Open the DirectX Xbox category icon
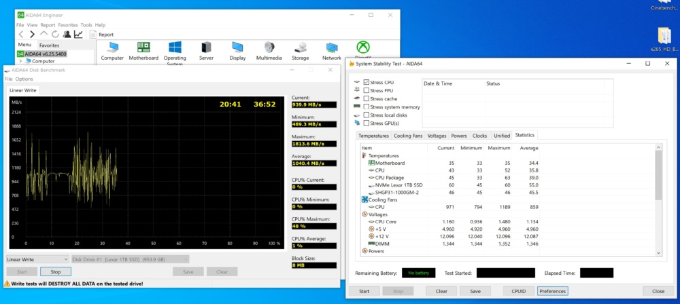This screenshot has height=304, width=680. pos(363,50)
